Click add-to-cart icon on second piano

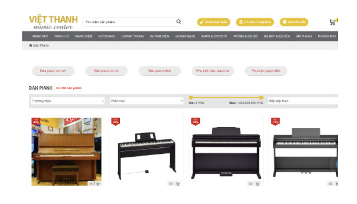(178, 184)
